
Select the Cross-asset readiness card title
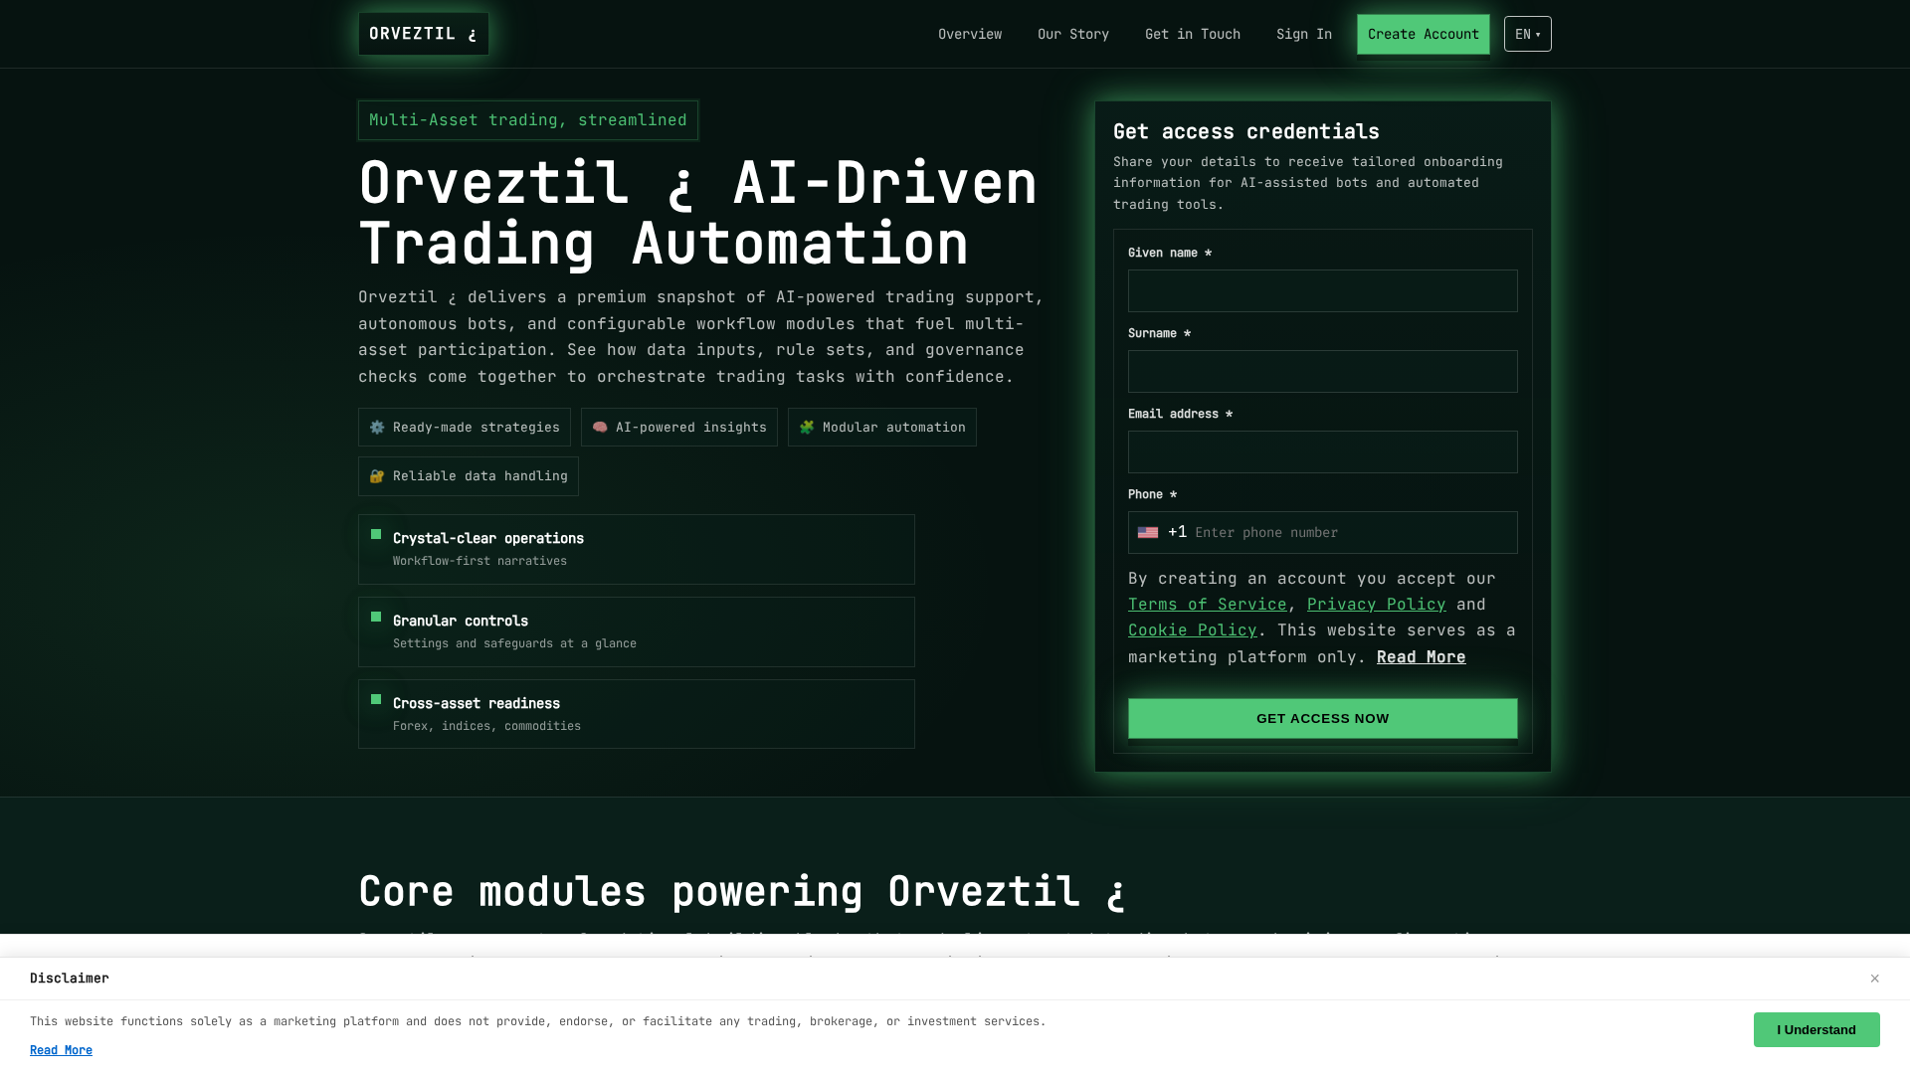[477, 703]
